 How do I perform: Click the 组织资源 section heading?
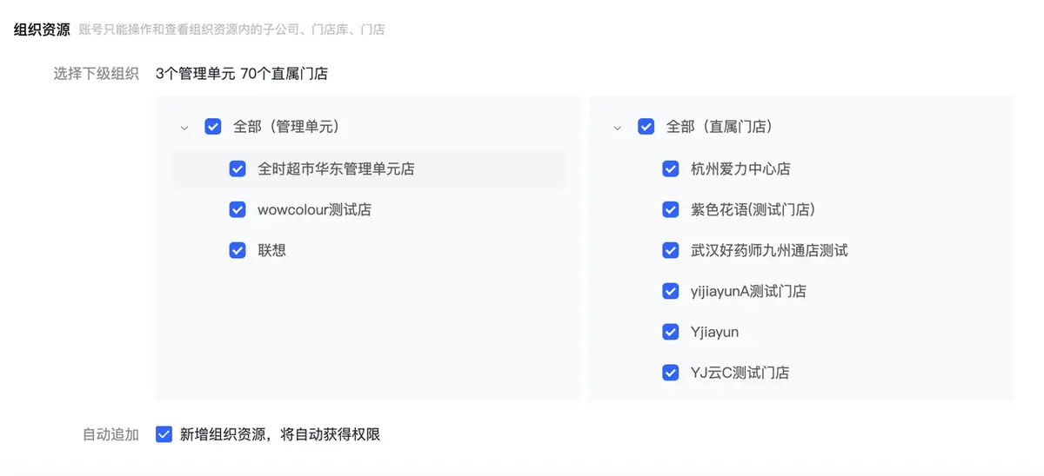click(x=42, y=30)
